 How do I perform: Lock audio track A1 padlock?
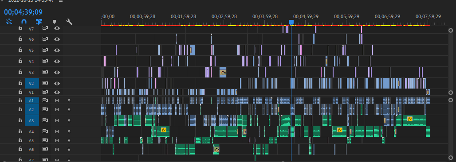coord(20,100)
